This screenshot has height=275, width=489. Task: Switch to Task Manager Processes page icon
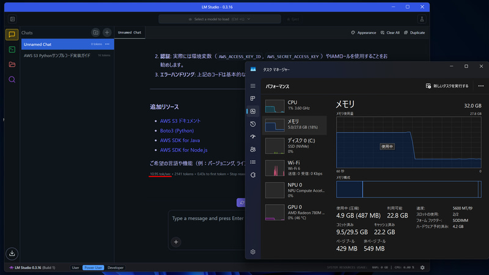click(253, 98)
